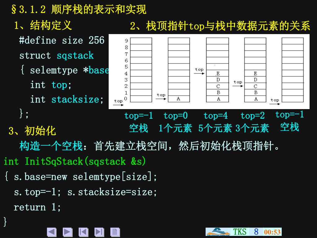Click the stack diagram image

[209, 72]
